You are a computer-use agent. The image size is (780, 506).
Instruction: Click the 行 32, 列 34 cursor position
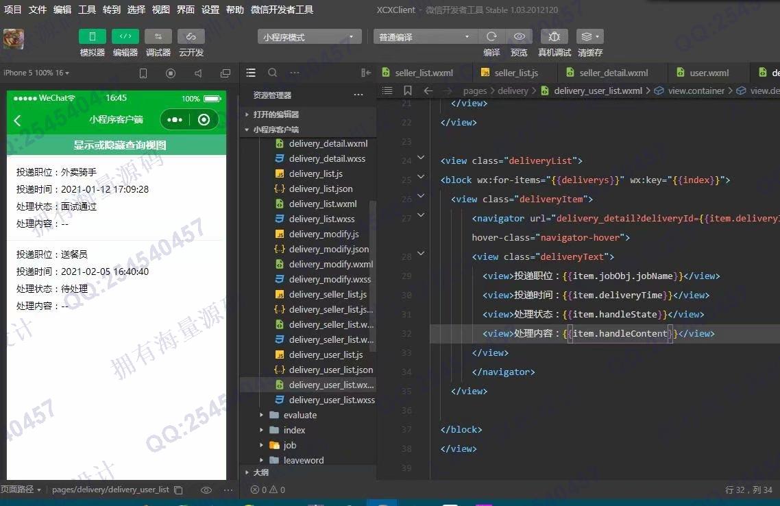click(748, 490)
